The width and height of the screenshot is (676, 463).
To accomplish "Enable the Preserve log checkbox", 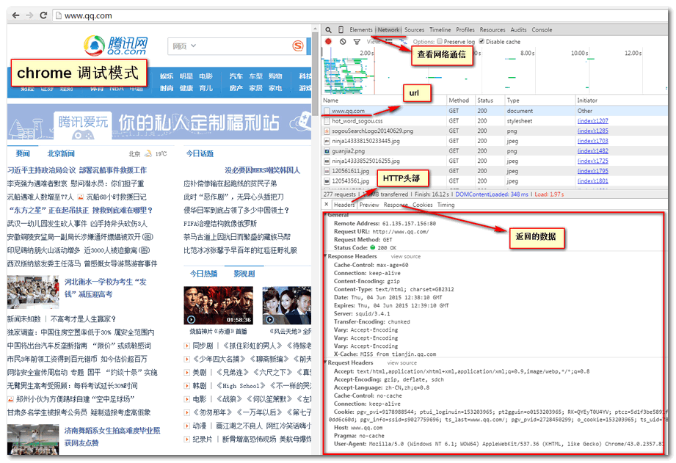I will [x=440, y=41].
